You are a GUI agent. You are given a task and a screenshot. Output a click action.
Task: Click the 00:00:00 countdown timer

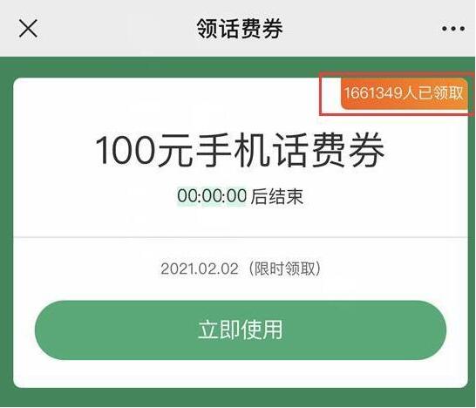(x=212, y=195)
